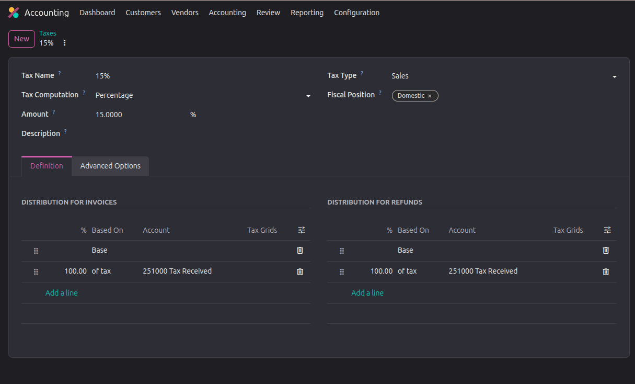Open the record actions kebab menu

(x=65, y=43)
